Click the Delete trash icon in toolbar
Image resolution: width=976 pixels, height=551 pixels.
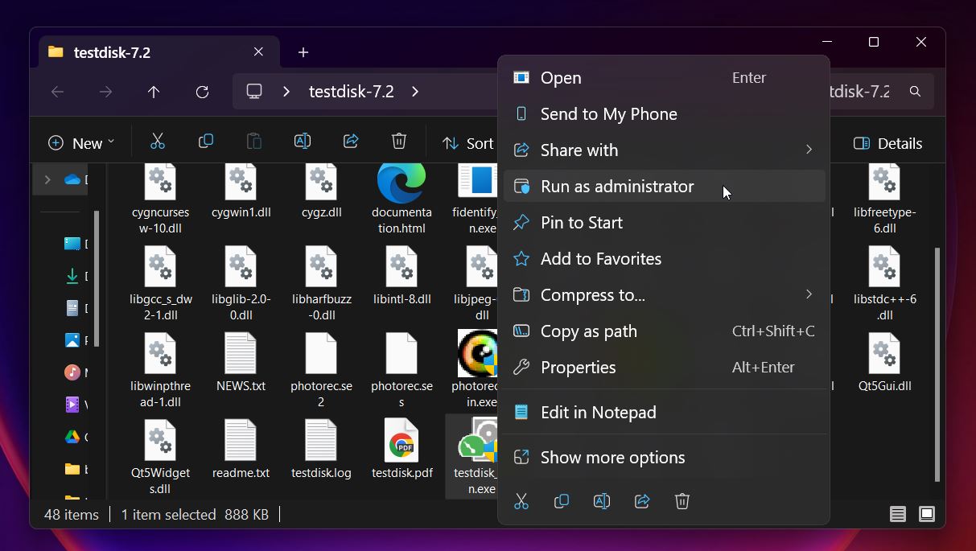[399, 142]
